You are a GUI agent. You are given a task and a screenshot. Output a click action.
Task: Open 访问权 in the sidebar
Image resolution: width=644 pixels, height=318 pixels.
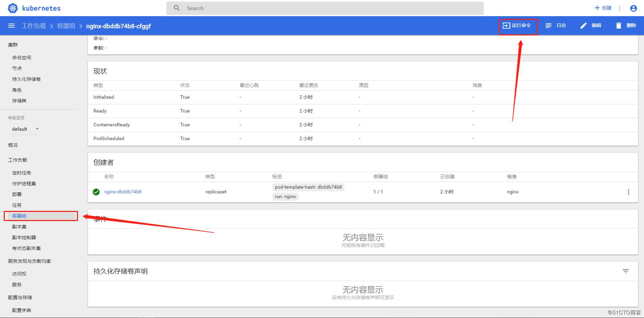(19, 274)
